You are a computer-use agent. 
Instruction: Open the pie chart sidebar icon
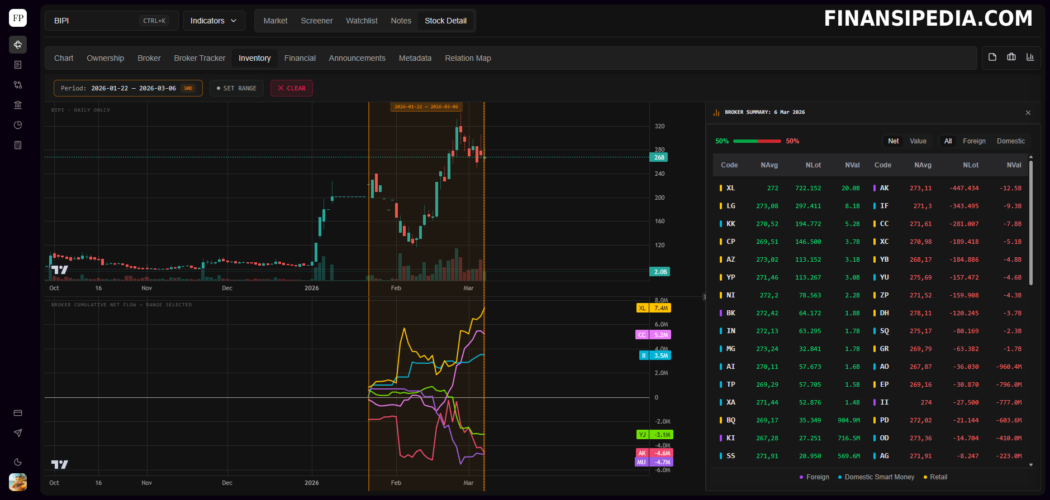pyautogui.click(x=18, y=125)
